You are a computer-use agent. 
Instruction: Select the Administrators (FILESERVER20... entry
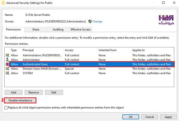89,55
